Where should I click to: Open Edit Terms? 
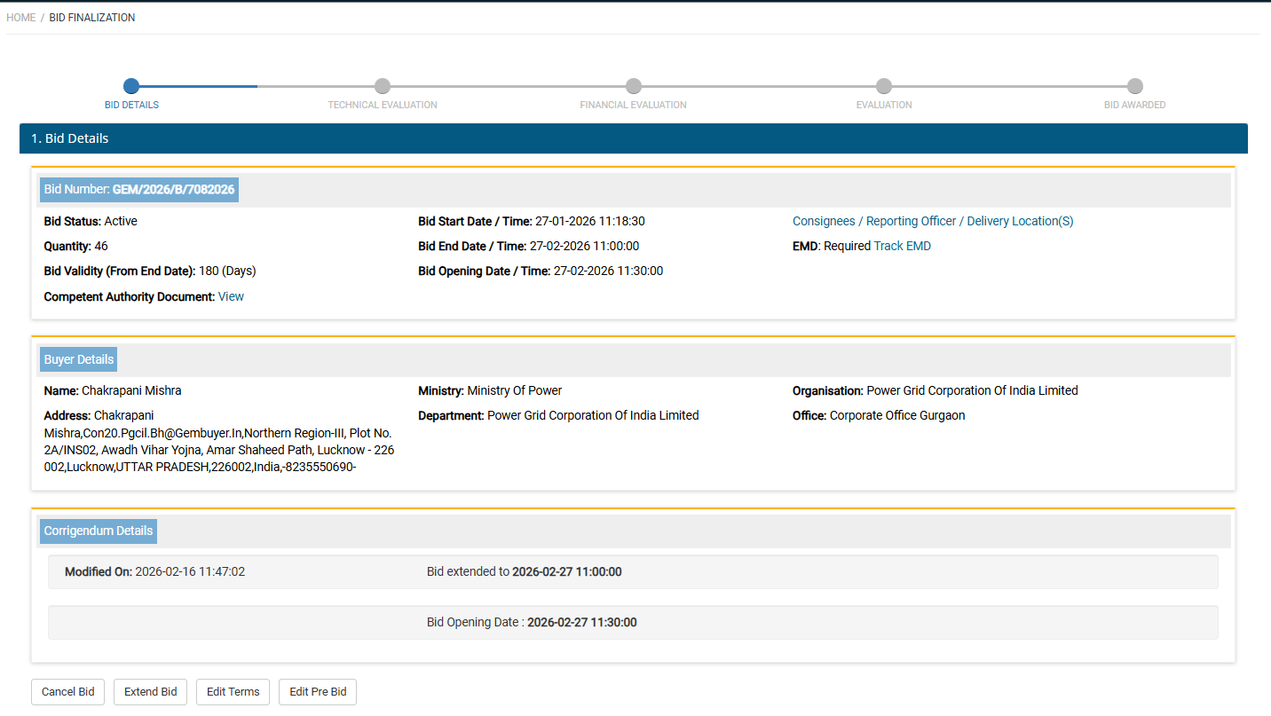[x=233, y=692]
